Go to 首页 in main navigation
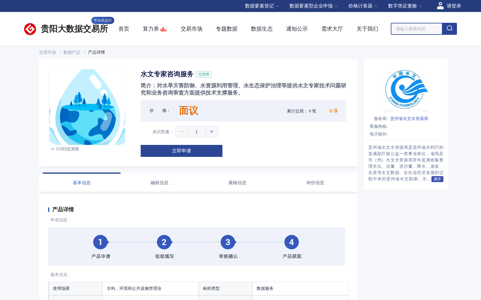Viewport: 481px width, 300px height. pyautogui.click(x=124, y=29)
